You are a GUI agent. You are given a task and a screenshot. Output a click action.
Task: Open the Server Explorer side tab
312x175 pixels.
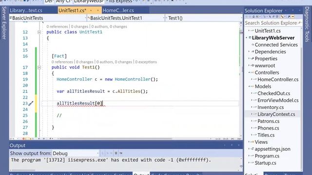point(4,23)
